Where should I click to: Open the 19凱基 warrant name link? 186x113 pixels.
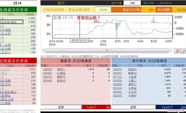pyautogui.click(x=133, y=77)
